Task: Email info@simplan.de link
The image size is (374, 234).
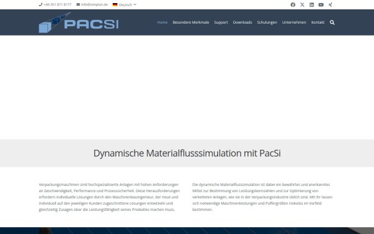Action: 94,4
